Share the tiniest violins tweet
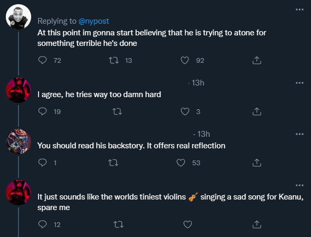This screenshot has width=311, height=237. (257, 224)
